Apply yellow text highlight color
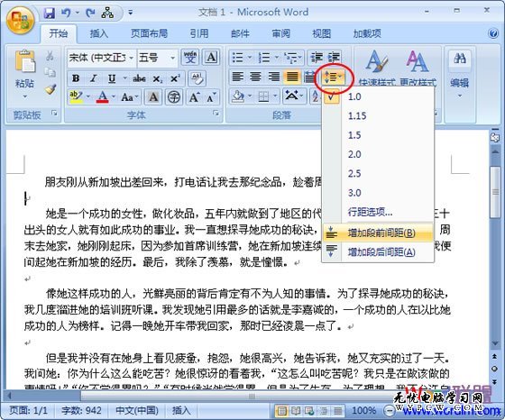Image resolution: width=505 pixels, height=420 pixels. (x=76, y=96)
